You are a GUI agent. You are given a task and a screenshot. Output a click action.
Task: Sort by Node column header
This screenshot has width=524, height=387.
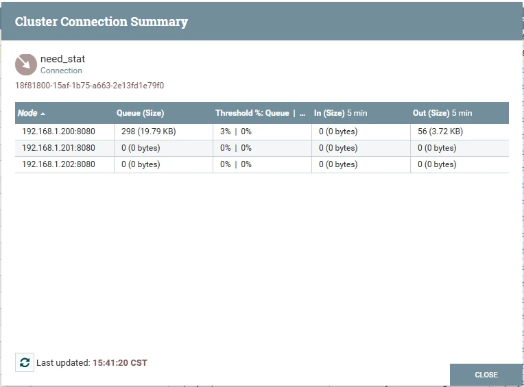click(27, 113)
